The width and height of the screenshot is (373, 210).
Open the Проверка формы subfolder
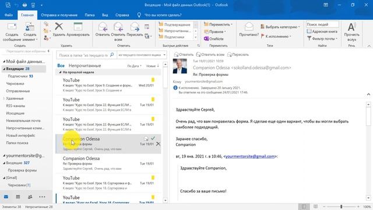click(22, 170)
